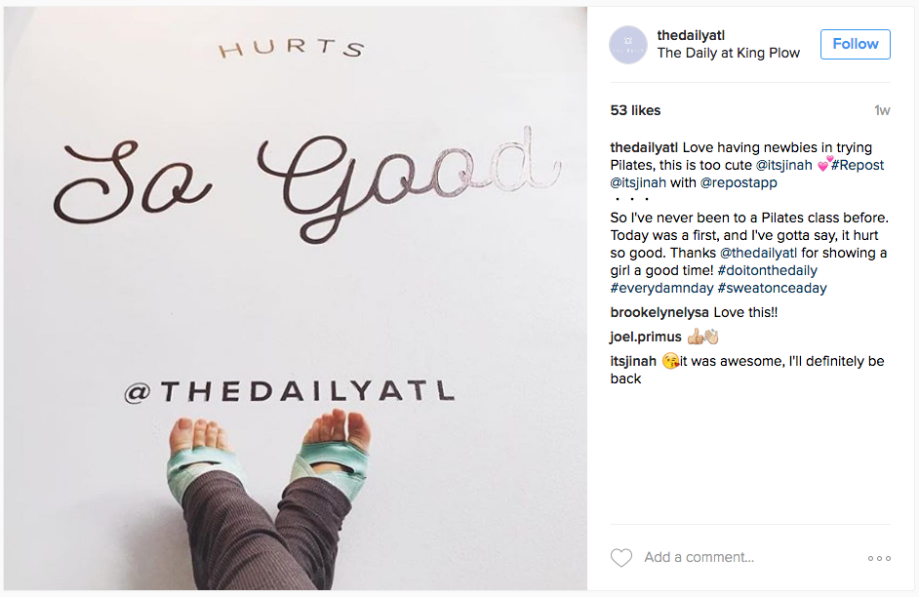The height and width of the screenshot is (597, 919).
Task: Click the Hurts So Good post photo
Action: 296,298
